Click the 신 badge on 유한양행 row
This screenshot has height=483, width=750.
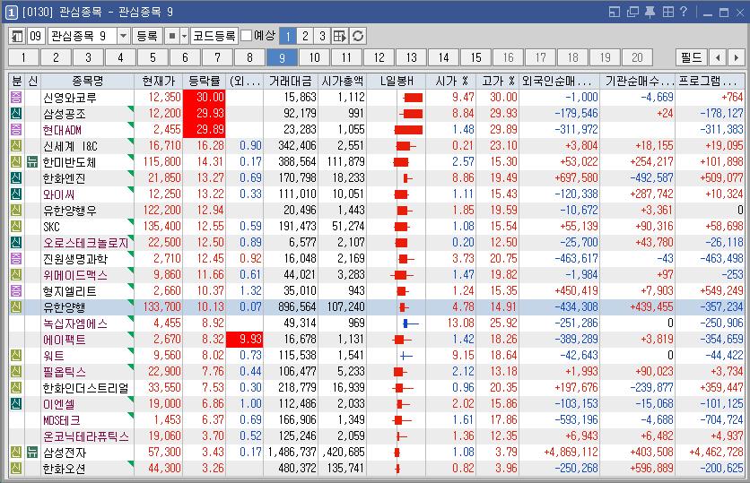point(16,306)
